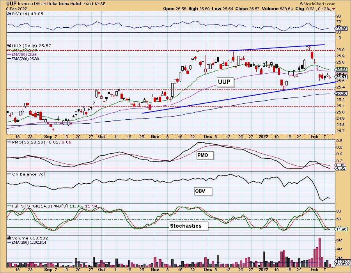Click the 25.68 price tag on right axis
The width and height of the screenshot is (351, 273).
coord(342,70)
